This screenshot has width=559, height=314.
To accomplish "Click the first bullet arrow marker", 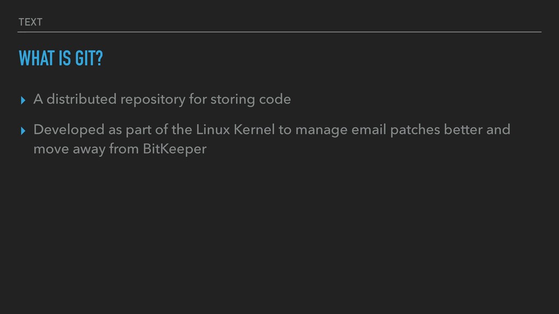I will (x=22, y=100).
